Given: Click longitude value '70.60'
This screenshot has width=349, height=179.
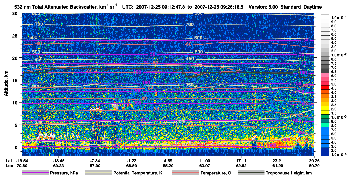Looking at the screenshot, I should point(22,166).
